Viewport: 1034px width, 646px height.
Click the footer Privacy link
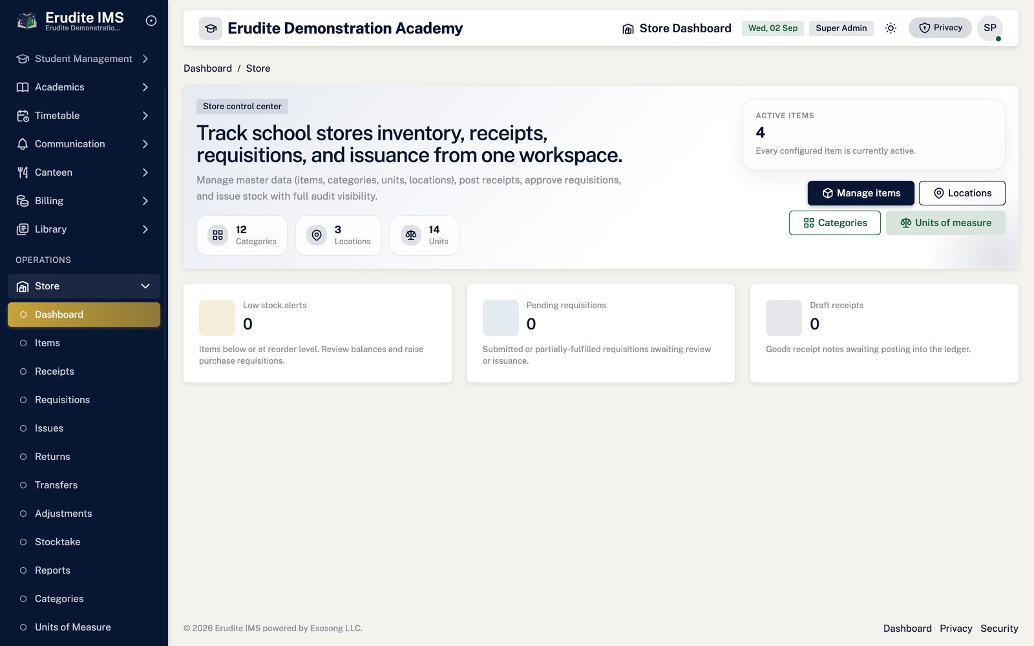click(x=956, y=629)
